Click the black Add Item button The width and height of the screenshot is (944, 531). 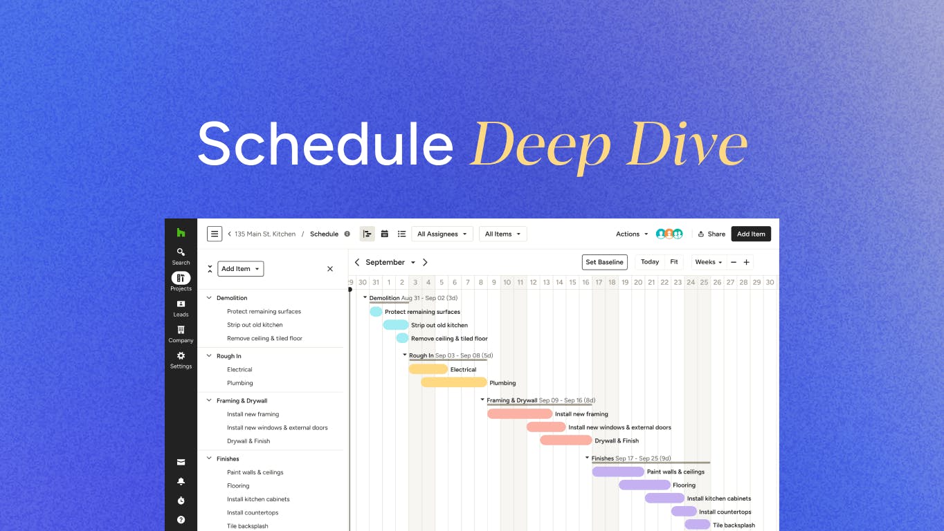[x=751, y=234]
